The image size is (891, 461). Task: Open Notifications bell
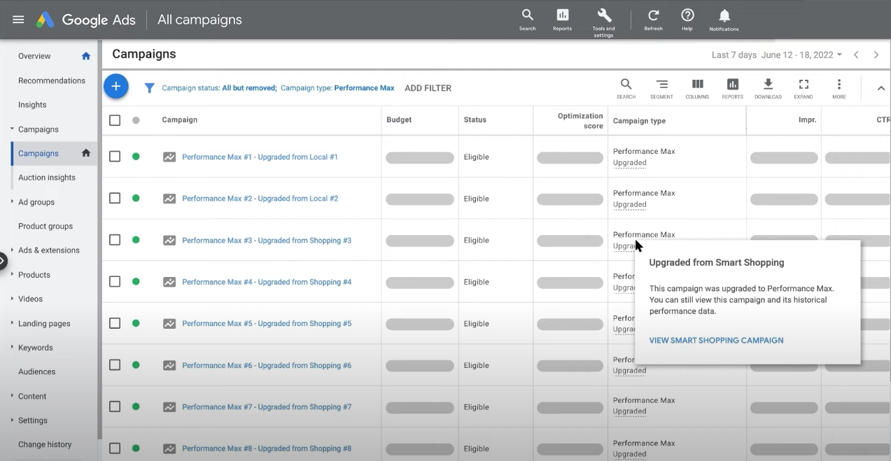coord(724,20)
